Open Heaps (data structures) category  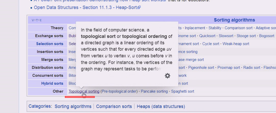coord(161,106)
